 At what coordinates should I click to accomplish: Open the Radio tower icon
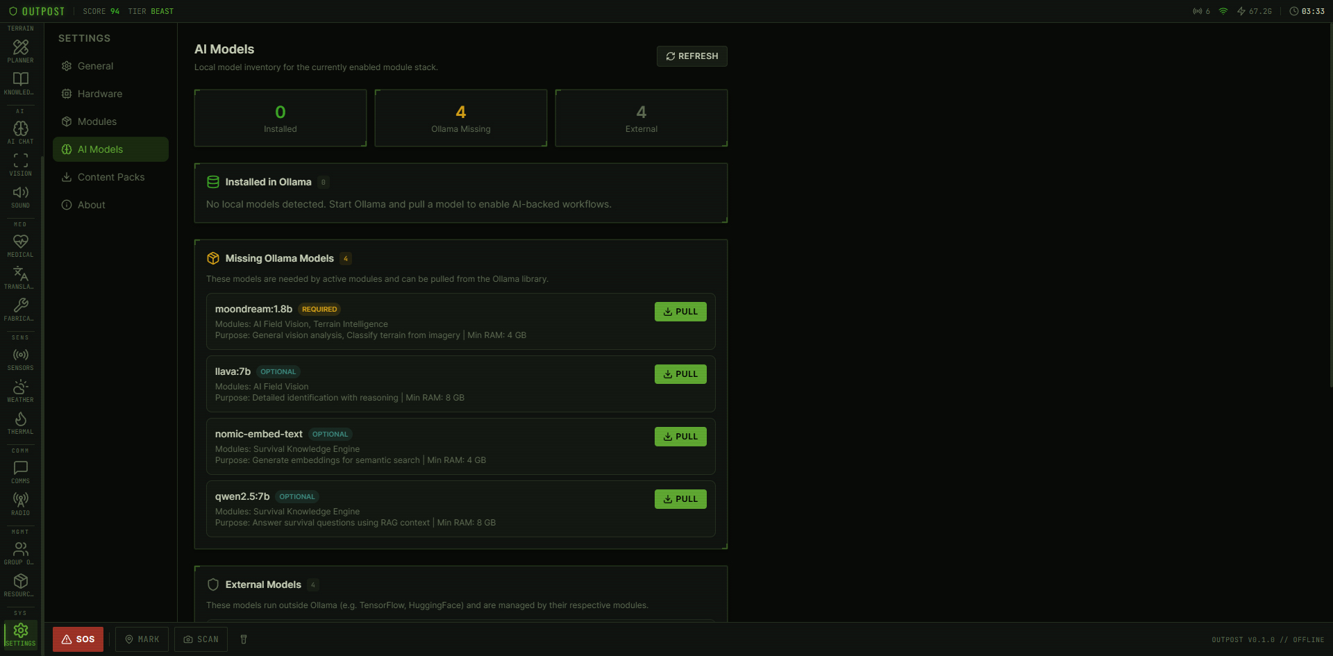tap(21, 503)
